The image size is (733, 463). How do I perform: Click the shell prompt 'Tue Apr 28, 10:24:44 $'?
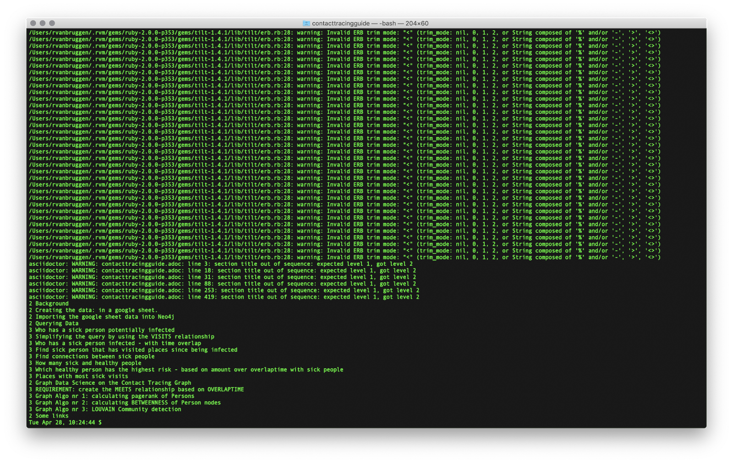[65, 422]
